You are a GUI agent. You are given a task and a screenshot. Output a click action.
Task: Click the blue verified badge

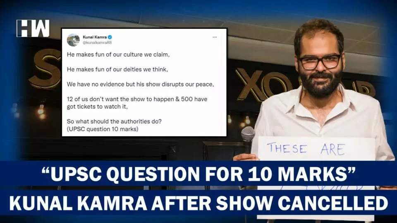110,37
